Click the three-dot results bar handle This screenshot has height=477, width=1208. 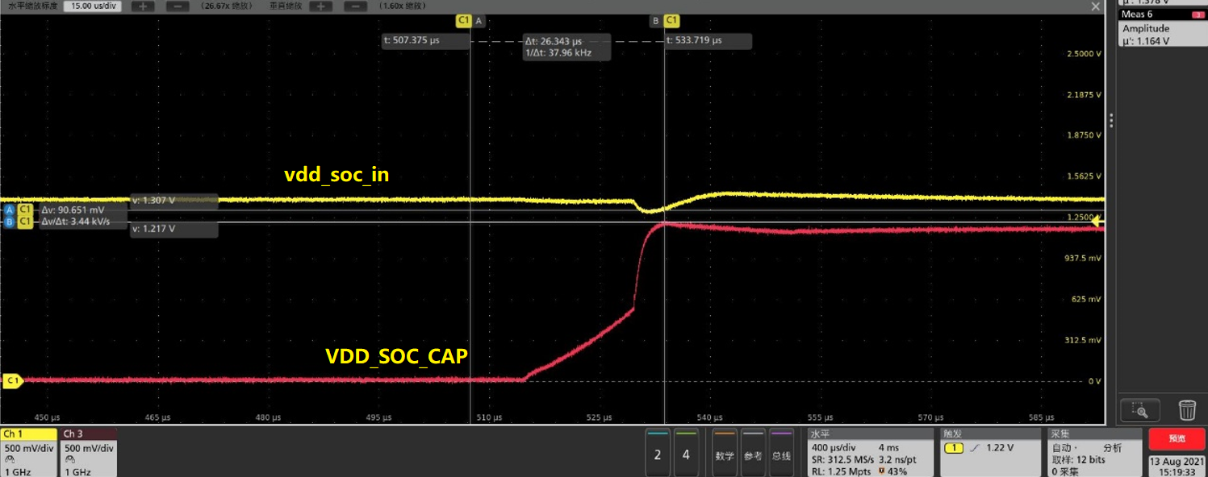[x=1111, y=120]
